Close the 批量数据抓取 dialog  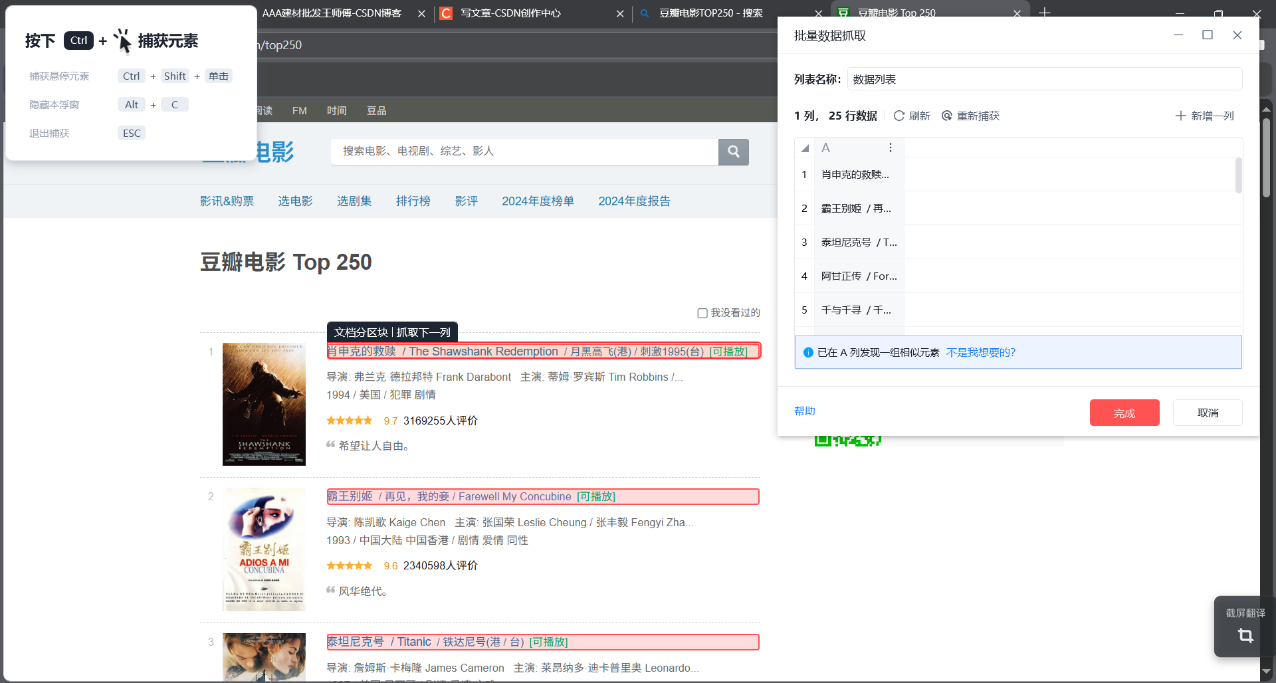[1237, 35]
